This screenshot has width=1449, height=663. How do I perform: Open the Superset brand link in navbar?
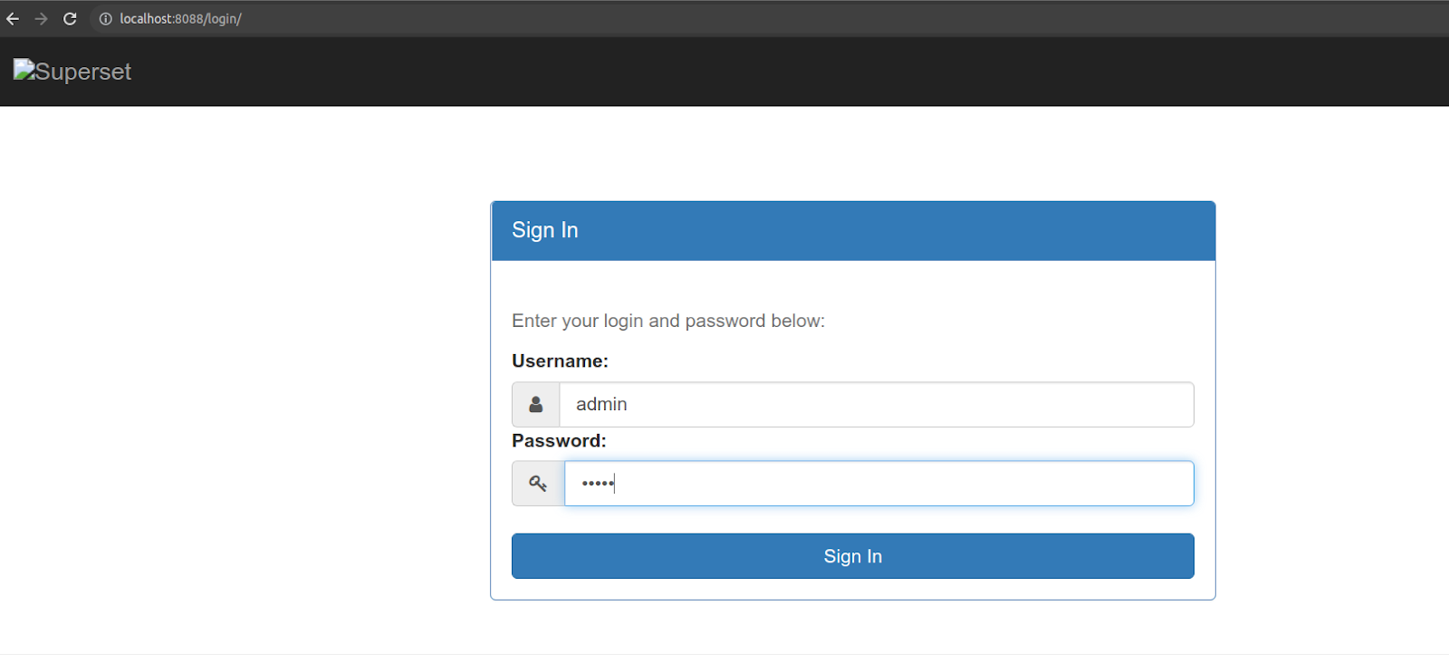tap(72, 72)
